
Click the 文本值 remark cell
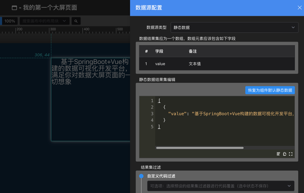(x=195, y=64)
